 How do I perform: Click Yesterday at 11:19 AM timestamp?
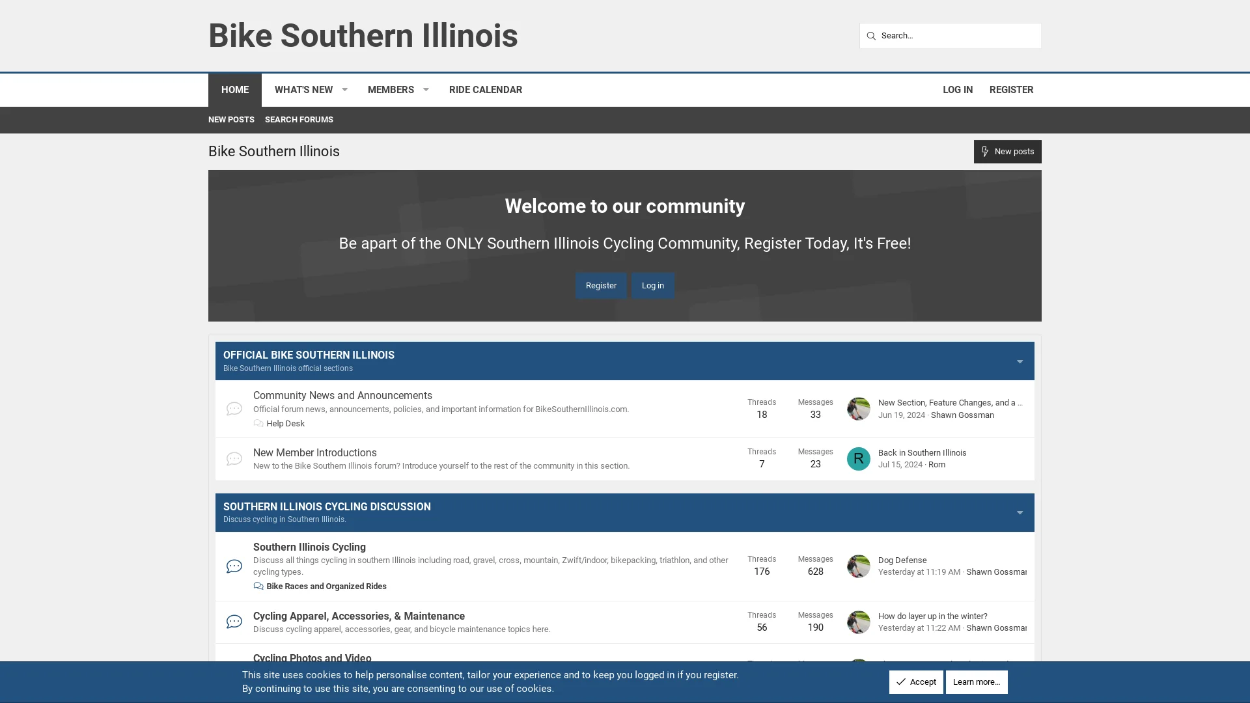click(919, 572)
